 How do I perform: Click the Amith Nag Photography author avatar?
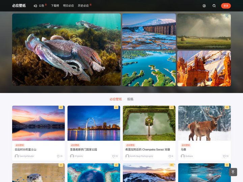pos(127,156)
